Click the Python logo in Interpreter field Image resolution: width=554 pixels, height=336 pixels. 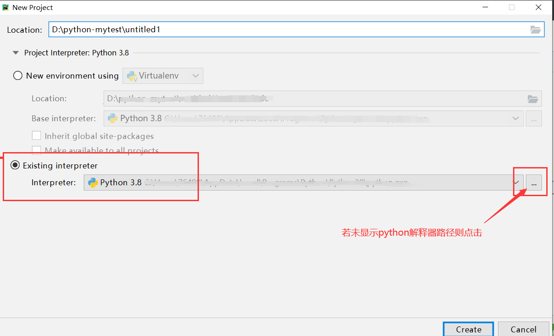[93, 183]
